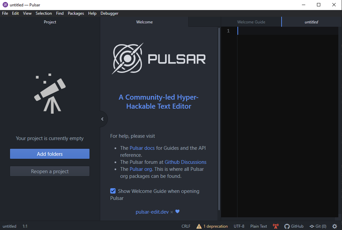The height and width of the screenshot is (230, 342).
Task: Open the GitHub panel from the status bar
Action: click(294, 226)
